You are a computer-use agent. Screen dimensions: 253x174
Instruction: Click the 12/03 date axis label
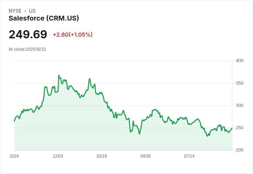[x=58, y=156]
